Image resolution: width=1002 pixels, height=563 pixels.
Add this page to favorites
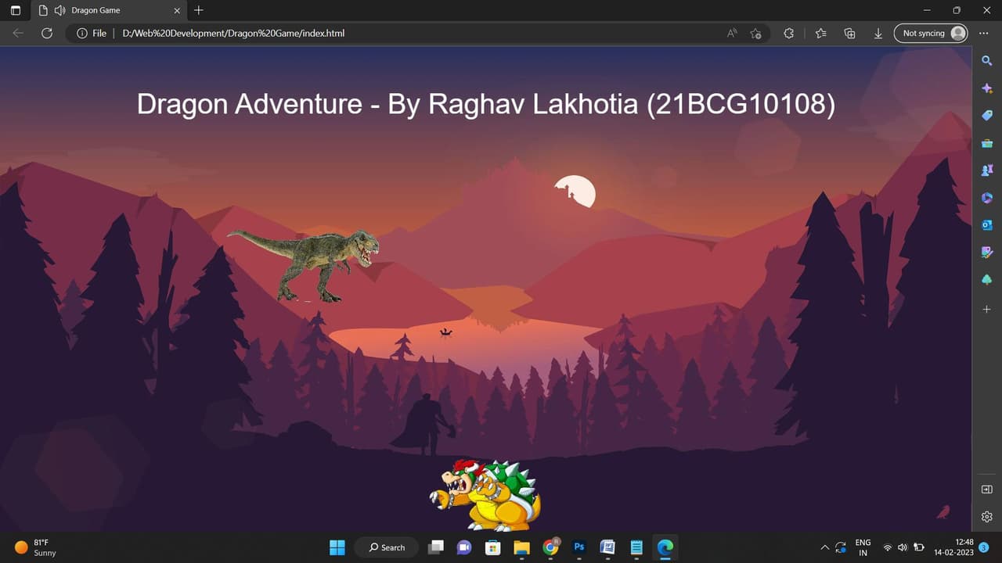coord(755,34)
